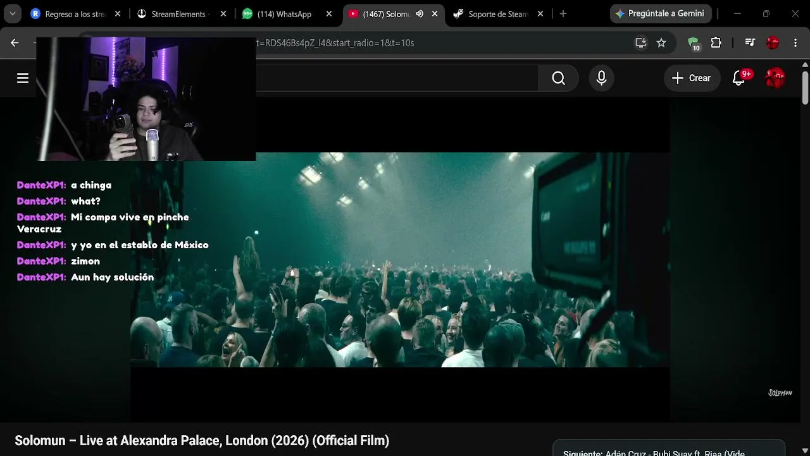Open YouTube notifications bell
Image resolution: width=810 pixels, height=456 pixels.
[738, 78]
